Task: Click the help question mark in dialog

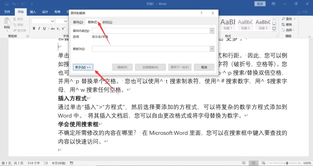Action: click(201, 13)
